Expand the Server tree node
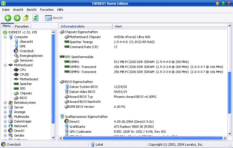 [5, 107]
